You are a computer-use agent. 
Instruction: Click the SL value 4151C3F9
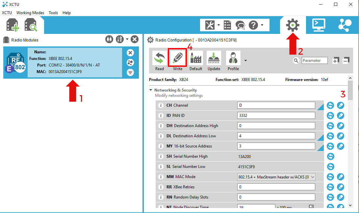click(x=246, y=167)
